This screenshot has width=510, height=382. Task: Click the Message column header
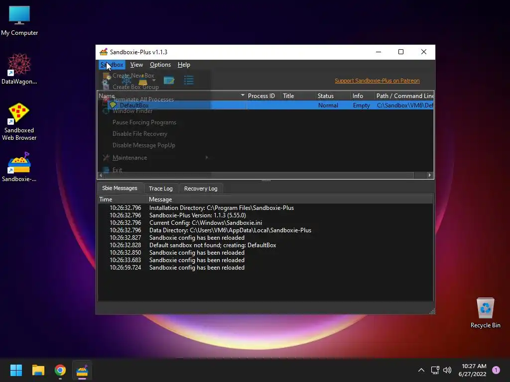coord(290,199)
